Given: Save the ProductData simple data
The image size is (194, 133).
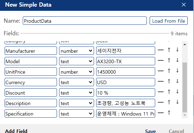Looking at the screenshot, I should tap(150, 131).
